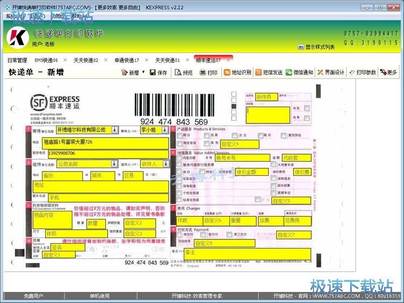404x303 pixels.
Task: Open recipient 公司名称 dropdown
Action: 114,163
